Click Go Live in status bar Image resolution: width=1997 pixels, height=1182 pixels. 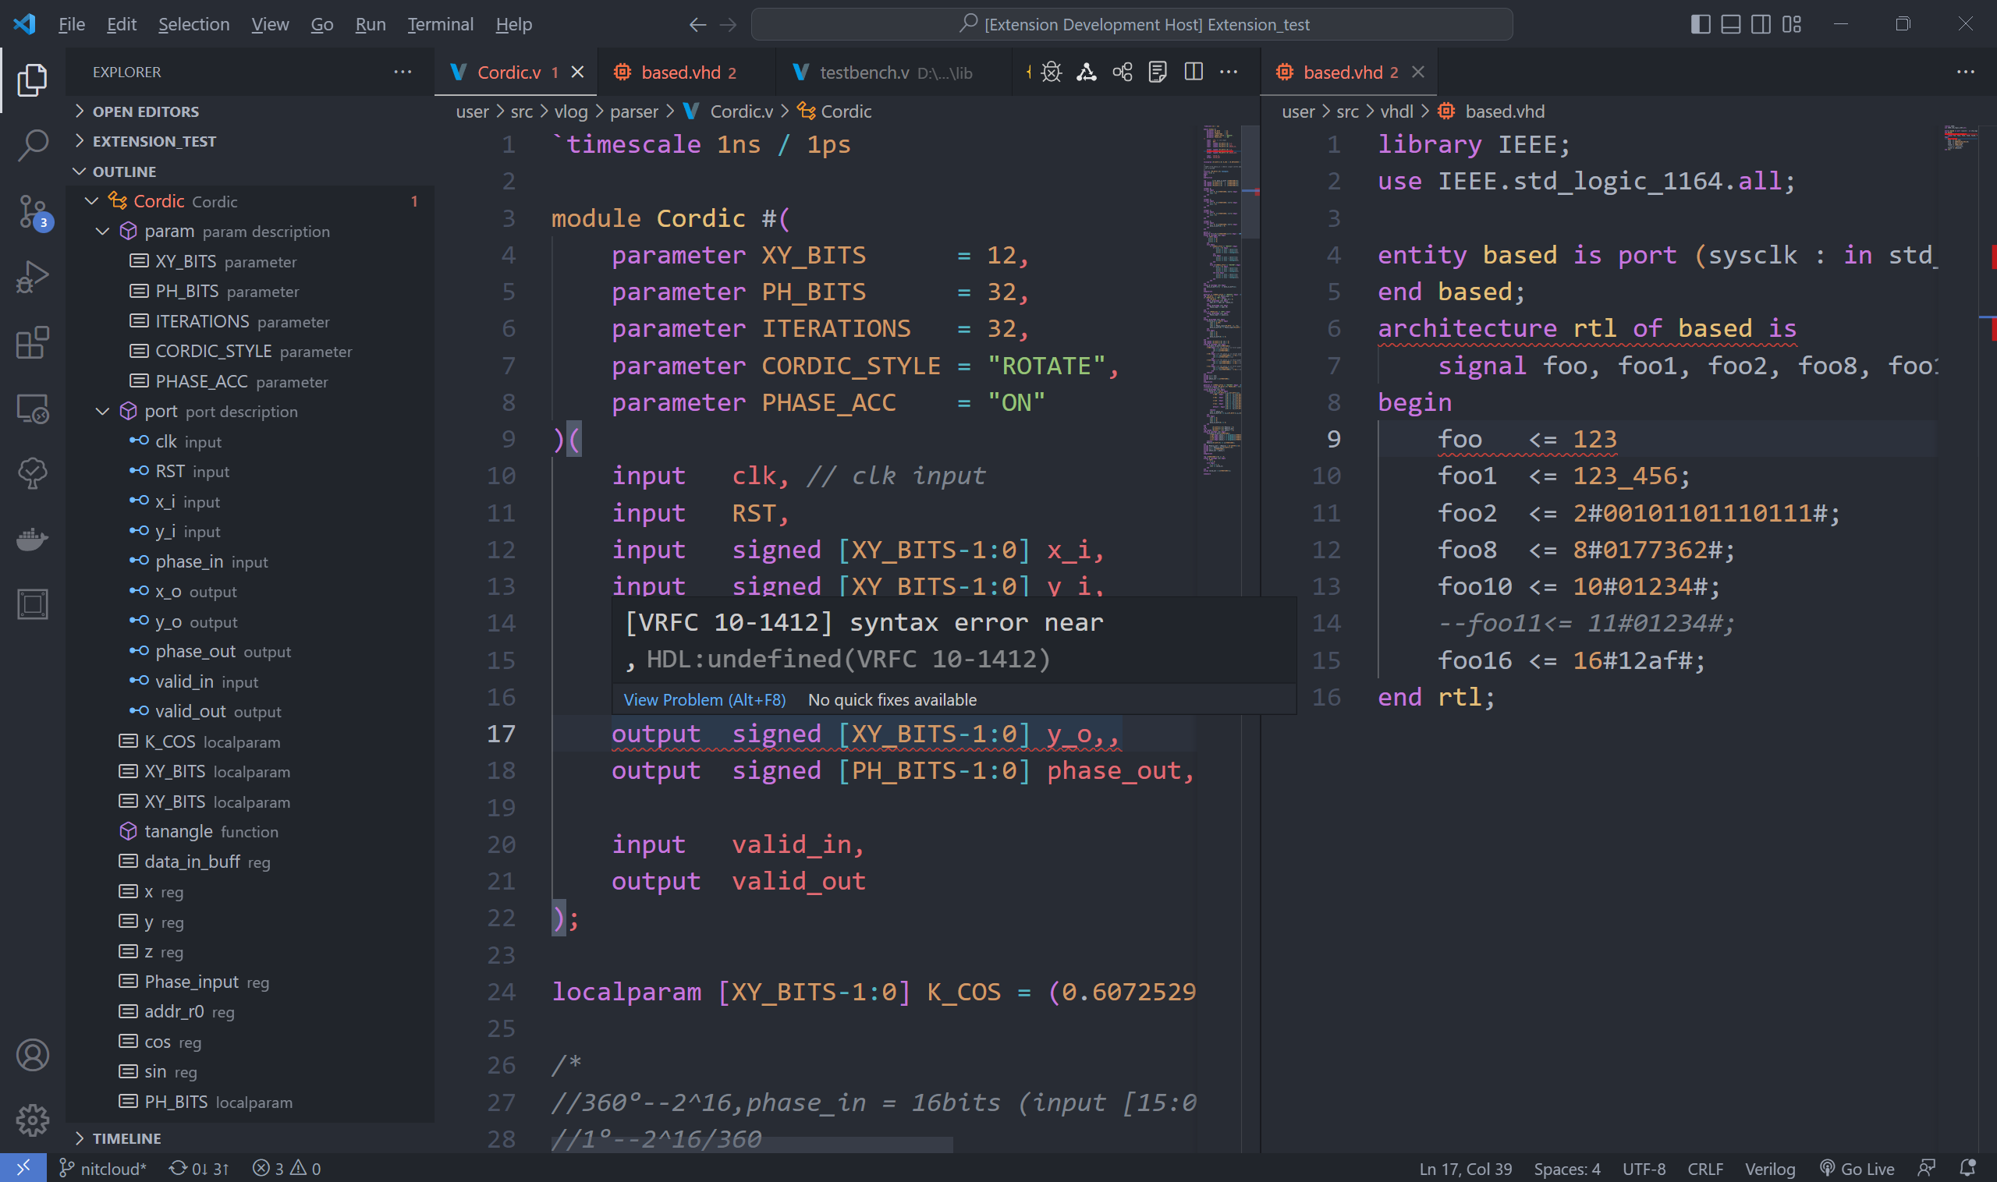click(1857, 1169)
